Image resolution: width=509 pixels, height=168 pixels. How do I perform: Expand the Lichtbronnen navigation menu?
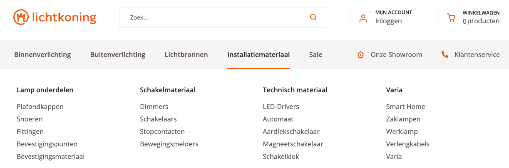(186, 54)
